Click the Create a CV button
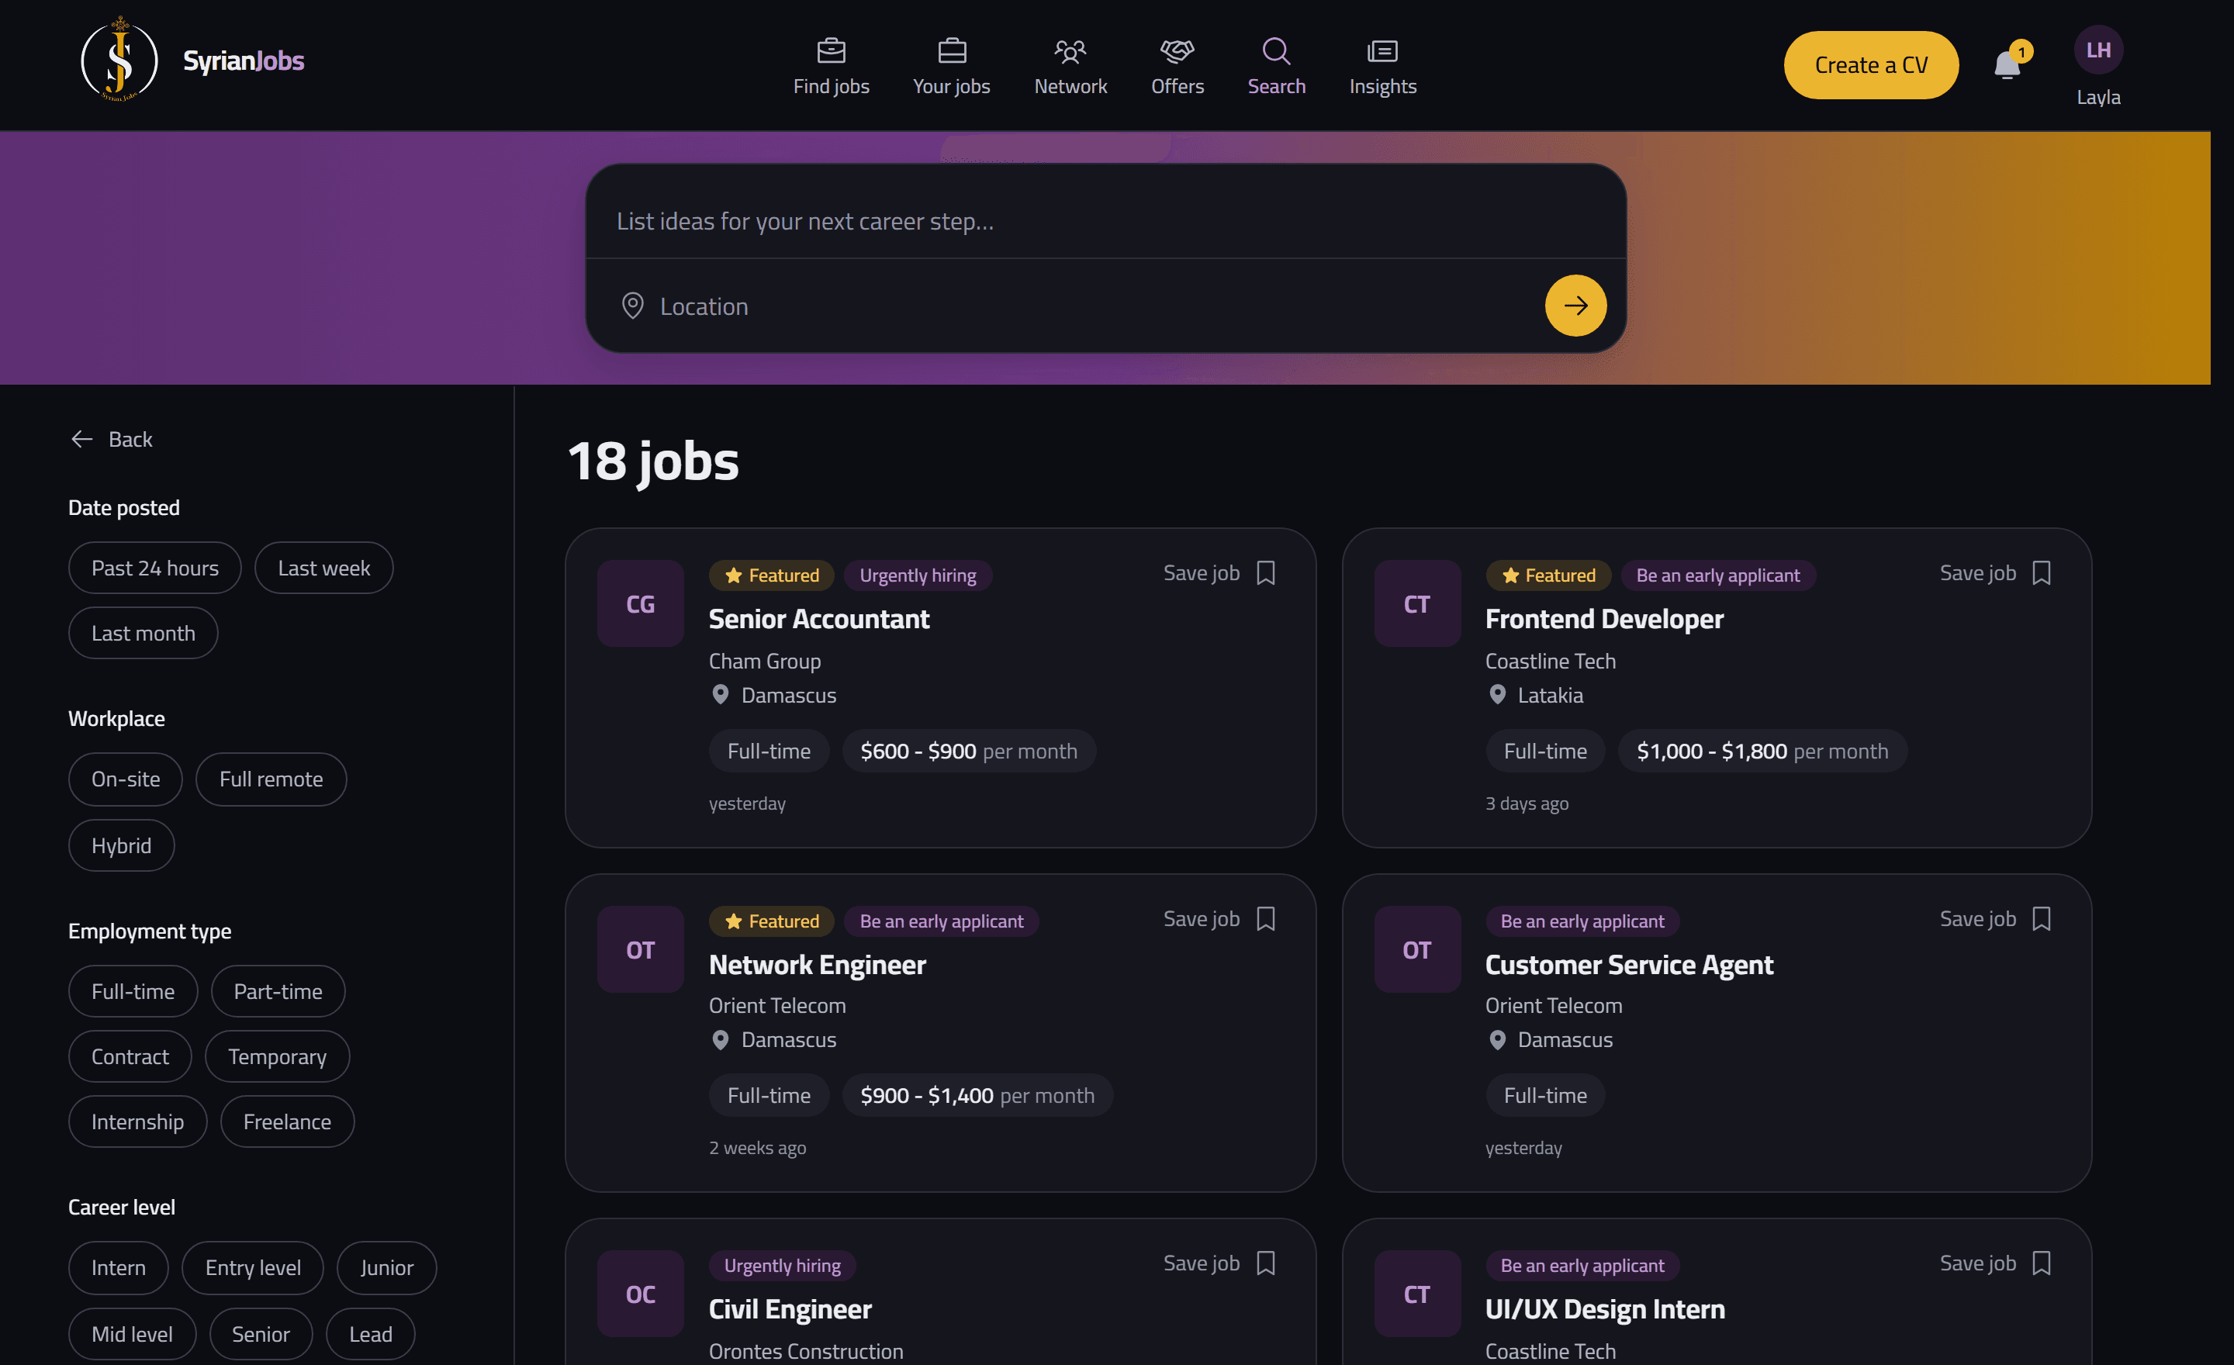 pos(1870,65)
